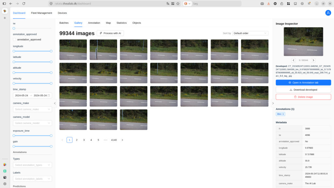Open the pinned tab icon in sidebar
Screen dimensions: 334x188
5,11
